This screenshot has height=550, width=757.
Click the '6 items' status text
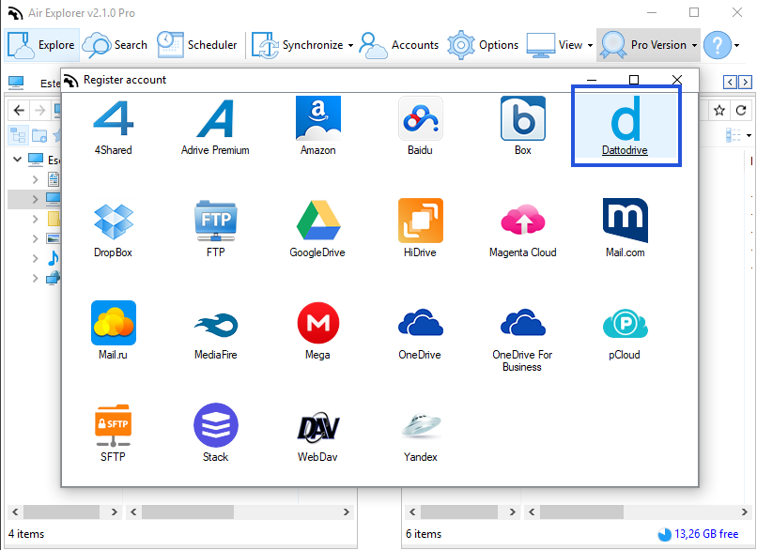pyautogui.click(x=424, y=534)
